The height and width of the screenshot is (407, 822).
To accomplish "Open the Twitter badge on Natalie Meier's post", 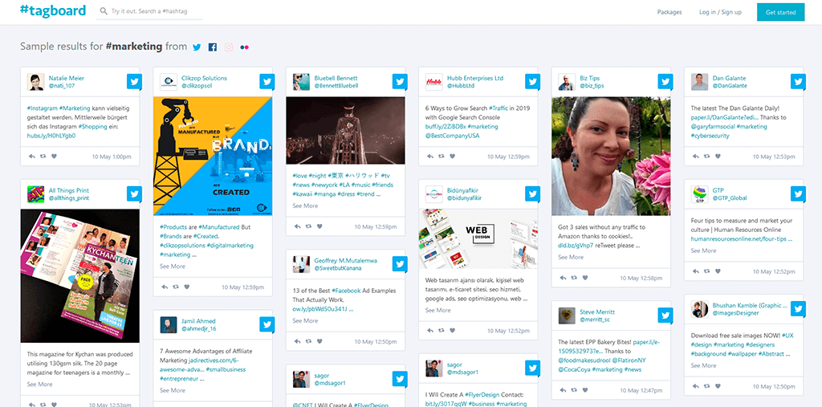I will (x=134, y=82).
